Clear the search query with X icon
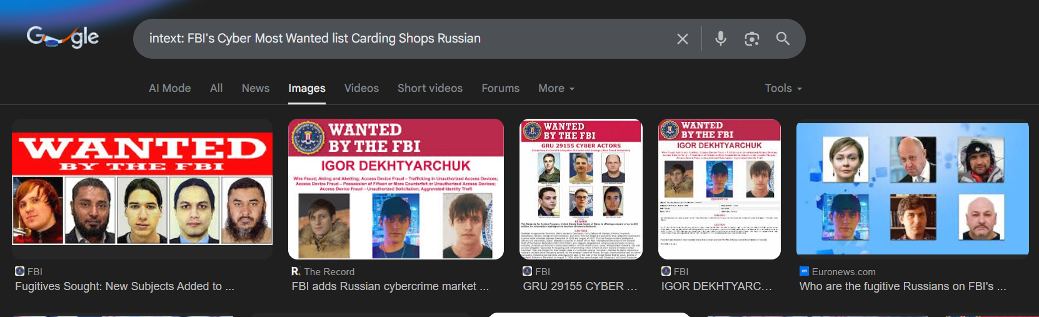Screen dimensions: 1039x317 tap(683, 39)
